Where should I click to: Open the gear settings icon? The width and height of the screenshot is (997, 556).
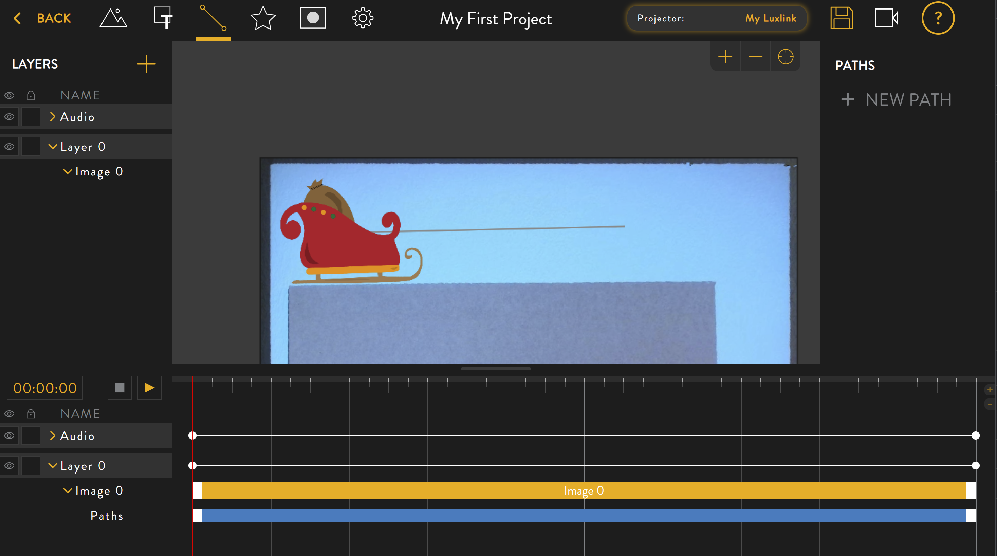(x=363, y=18)
